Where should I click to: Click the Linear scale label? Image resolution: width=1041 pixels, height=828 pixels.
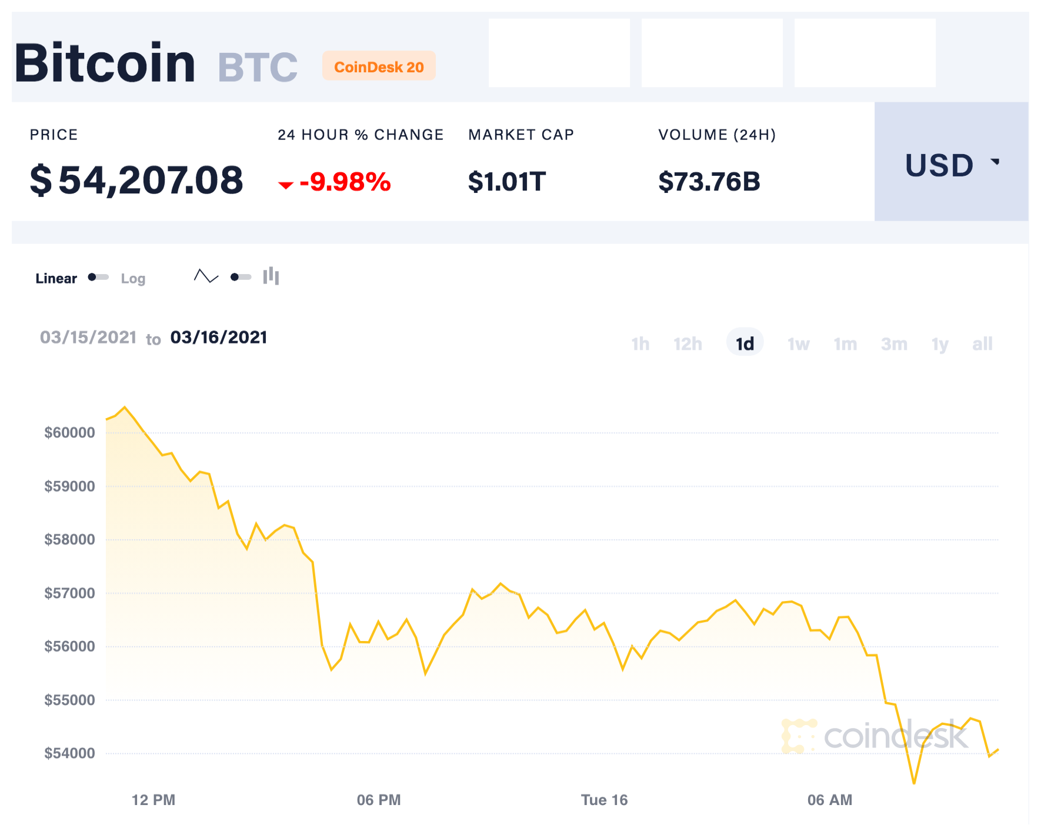point(56,279)
